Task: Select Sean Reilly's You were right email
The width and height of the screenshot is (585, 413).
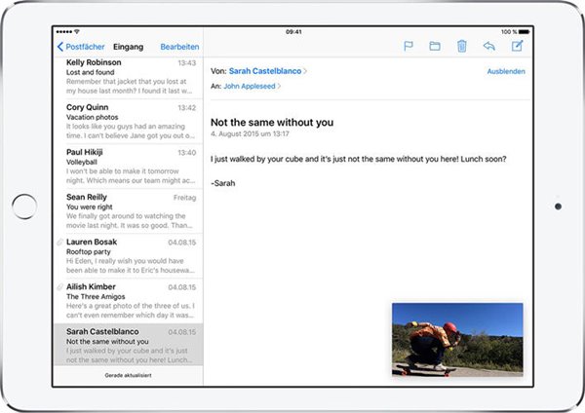Action: click(x=131, y=208)
